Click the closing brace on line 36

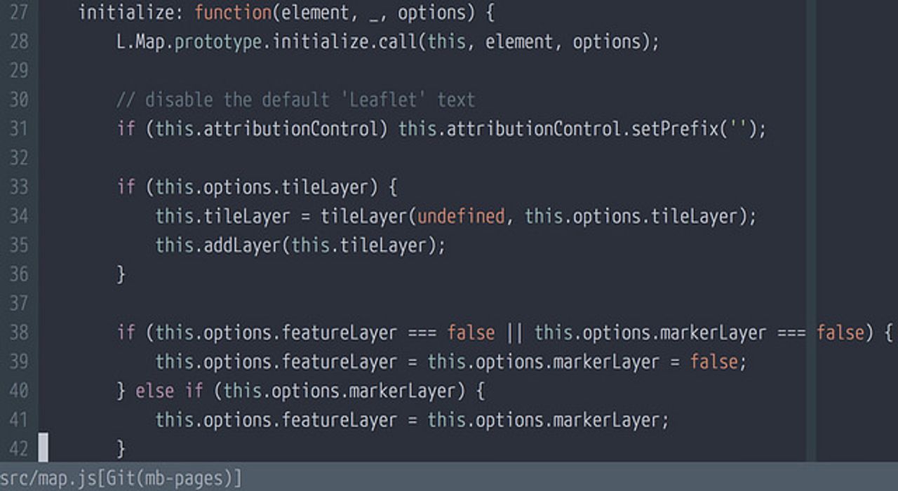tap(121, 274)
